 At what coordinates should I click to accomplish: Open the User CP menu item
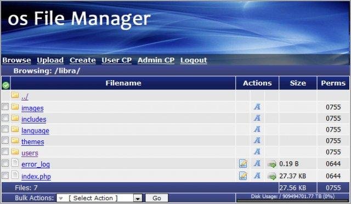[117, 60]
